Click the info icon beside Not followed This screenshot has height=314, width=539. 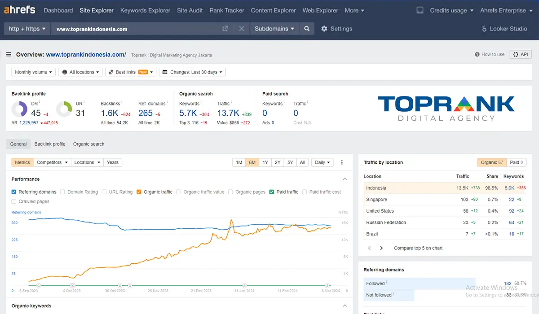click(x=393, y=294)
